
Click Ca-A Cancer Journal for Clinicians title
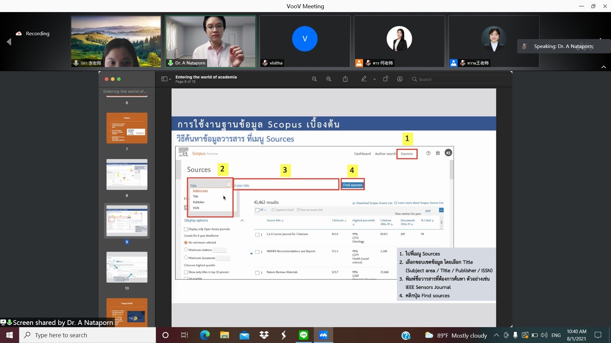[x=287, y=234]
